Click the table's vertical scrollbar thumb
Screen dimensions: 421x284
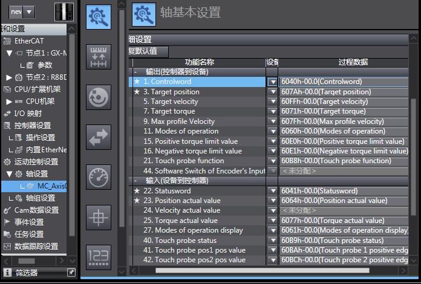pyautogui.click(x=413, y=157)
